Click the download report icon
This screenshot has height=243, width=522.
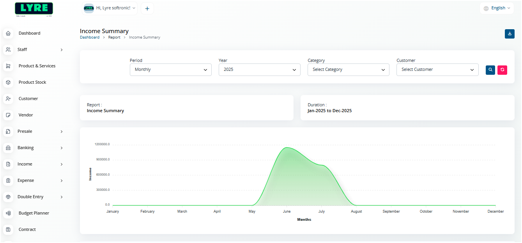tap(509, 34)
